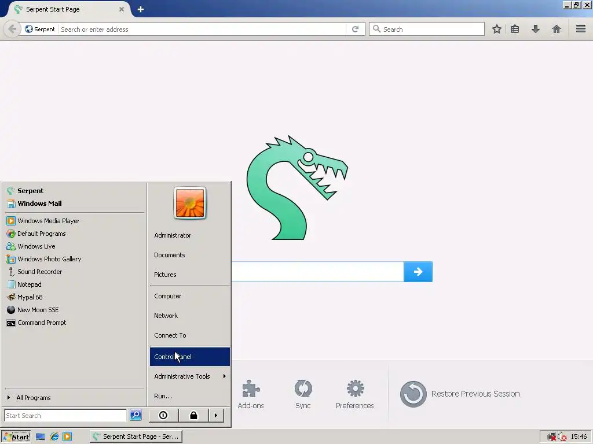The height and width of the screenshot is (444, 593).
Task: Open Network from Start menu
Action: [190, 316]
